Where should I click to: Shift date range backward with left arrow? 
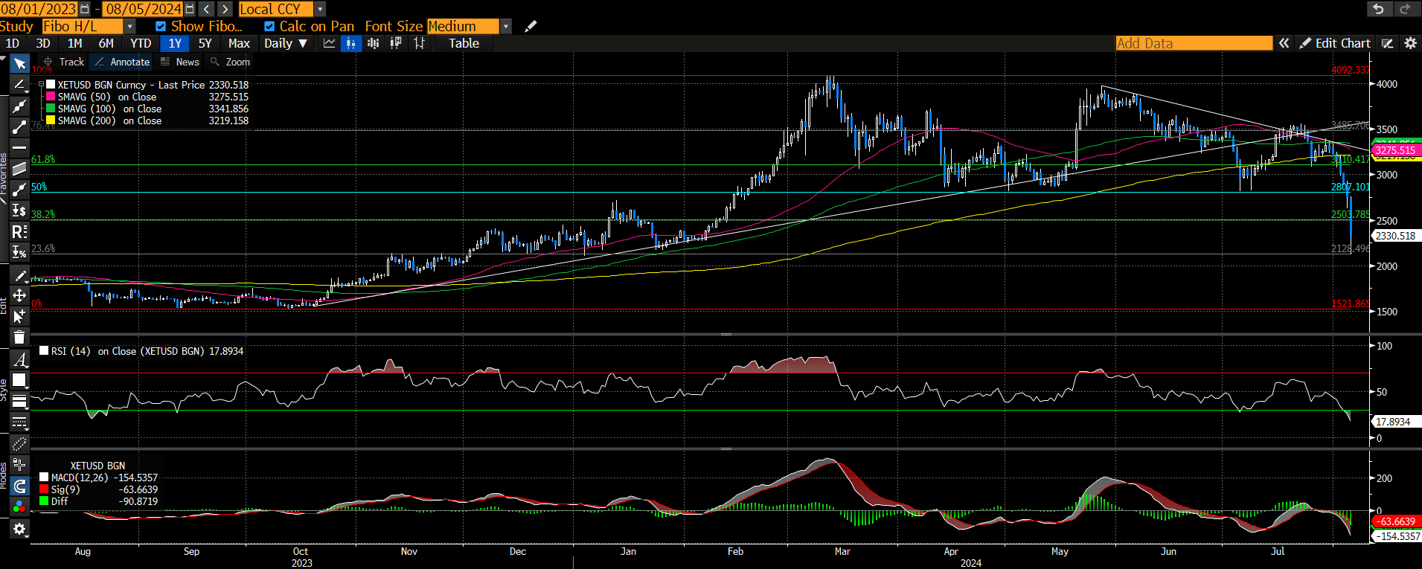(x=207, y=9)
